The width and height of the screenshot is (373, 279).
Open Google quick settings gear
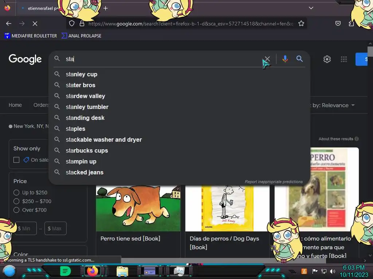point(327,59)
